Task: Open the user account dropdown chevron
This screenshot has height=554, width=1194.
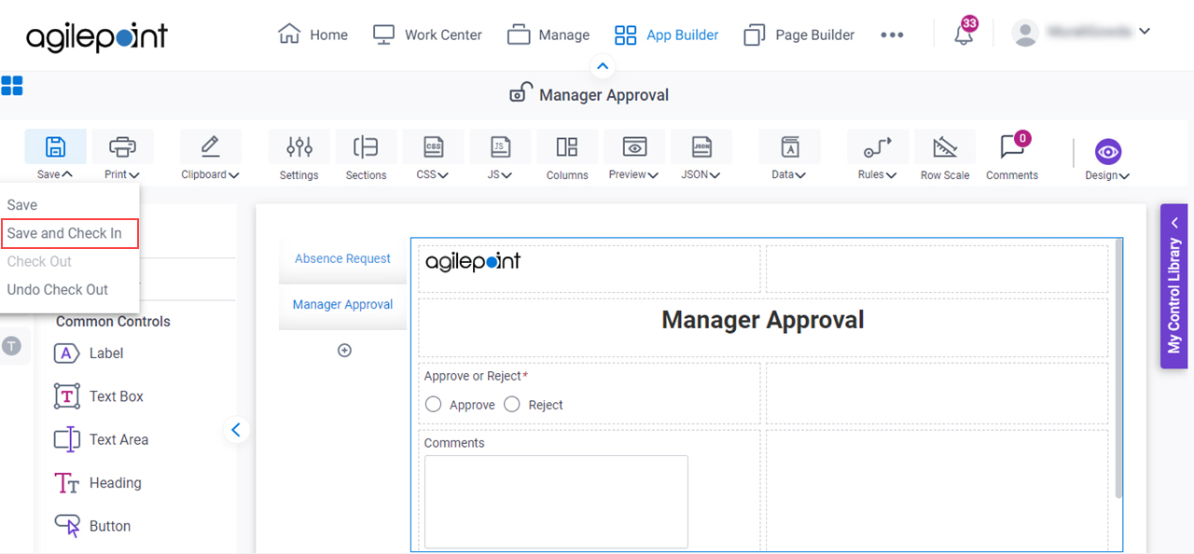Action: point(1145,31)
